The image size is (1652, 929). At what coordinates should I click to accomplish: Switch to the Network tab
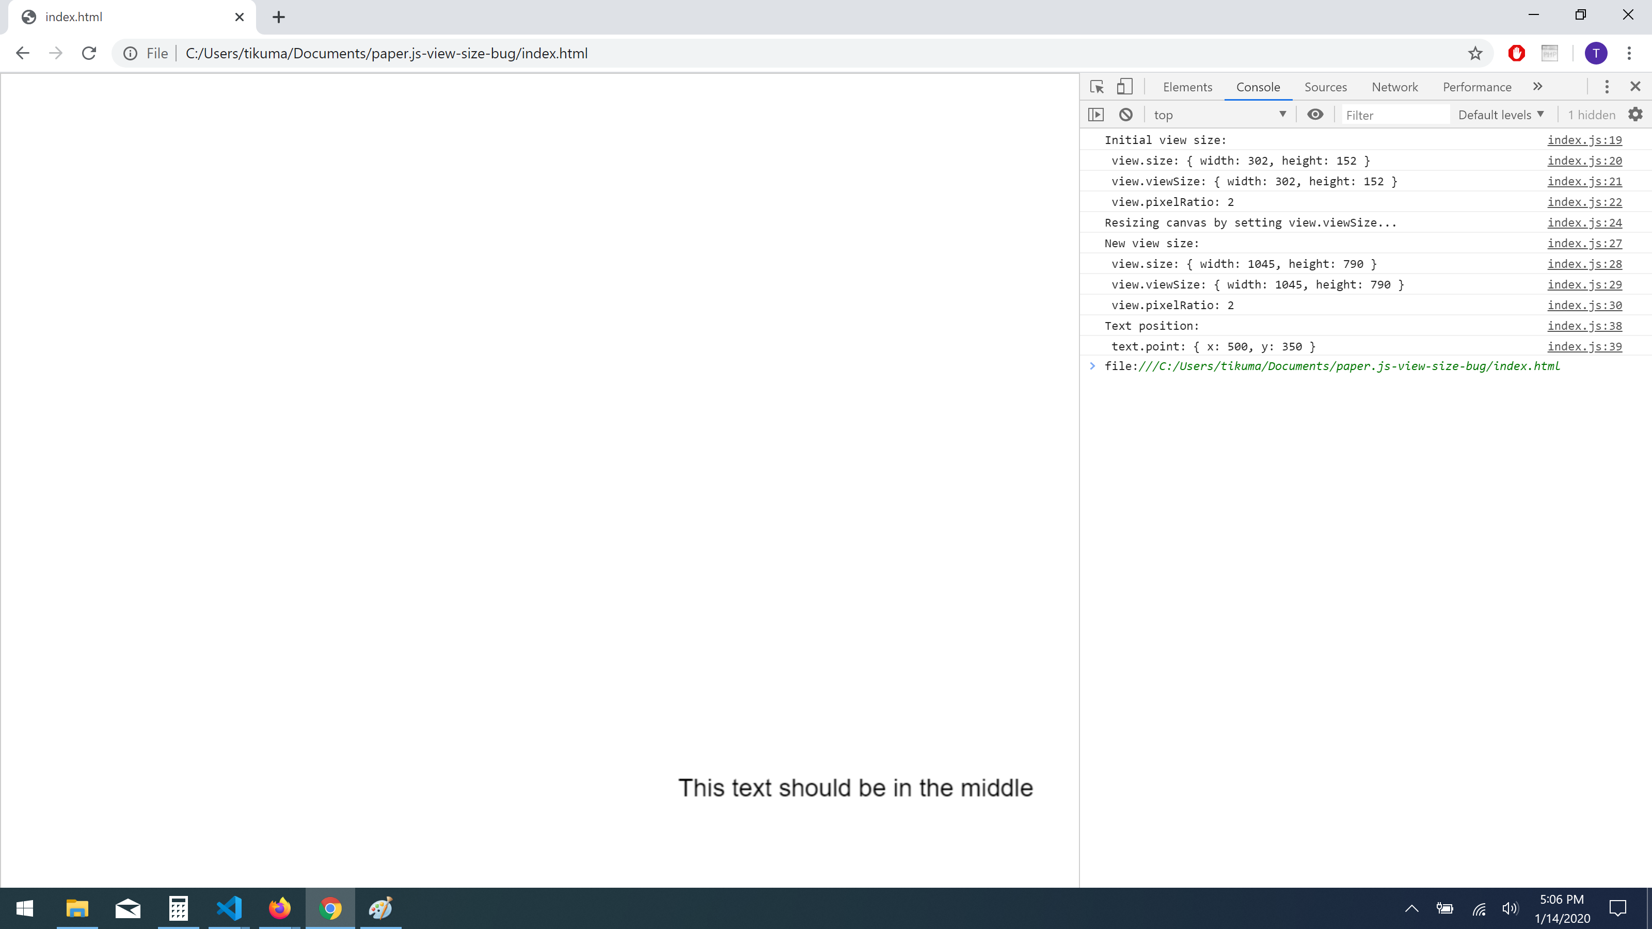click(1394, 87)
